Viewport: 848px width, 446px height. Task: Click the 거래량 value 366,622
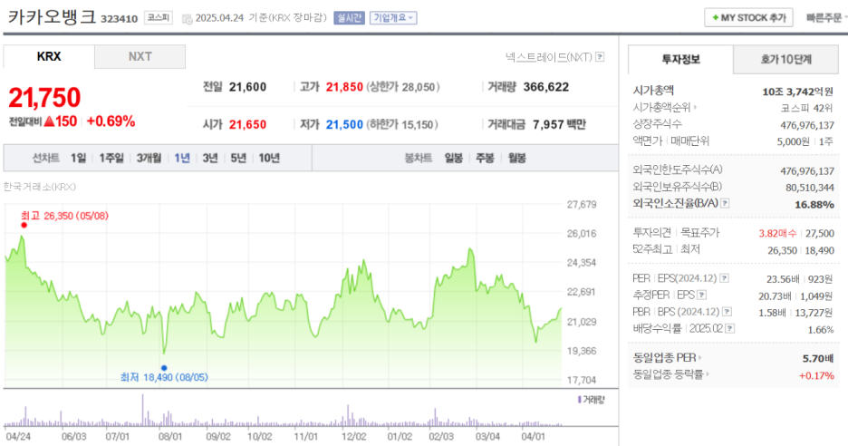[545, 87]
